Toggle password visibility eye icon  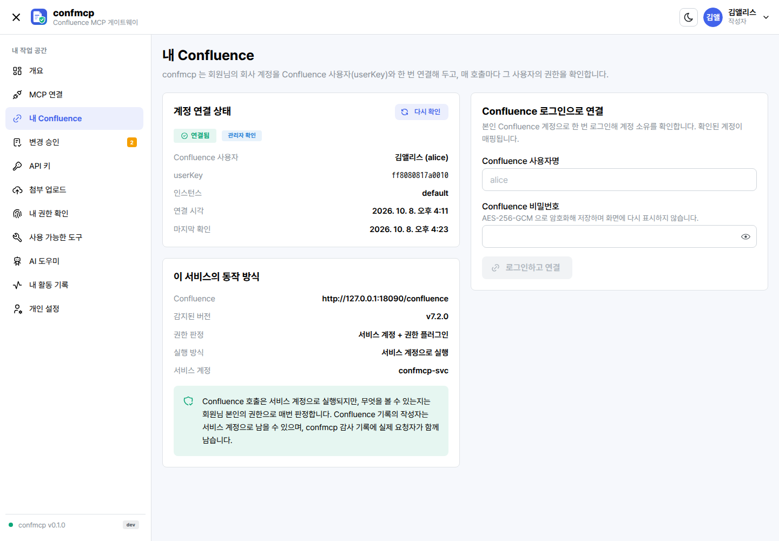click(x=745, y=236)
